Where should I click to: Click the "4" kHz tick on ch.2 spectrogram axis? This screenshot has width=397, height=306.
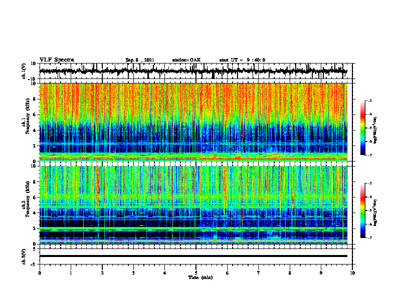[x=35, y=213]
